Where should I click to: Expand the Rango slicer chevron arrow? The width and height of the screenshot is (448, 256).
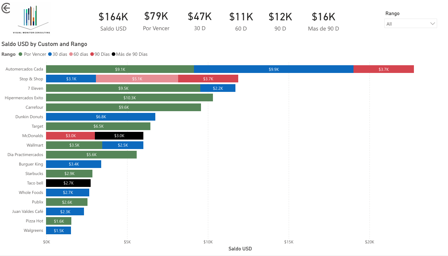433,24
